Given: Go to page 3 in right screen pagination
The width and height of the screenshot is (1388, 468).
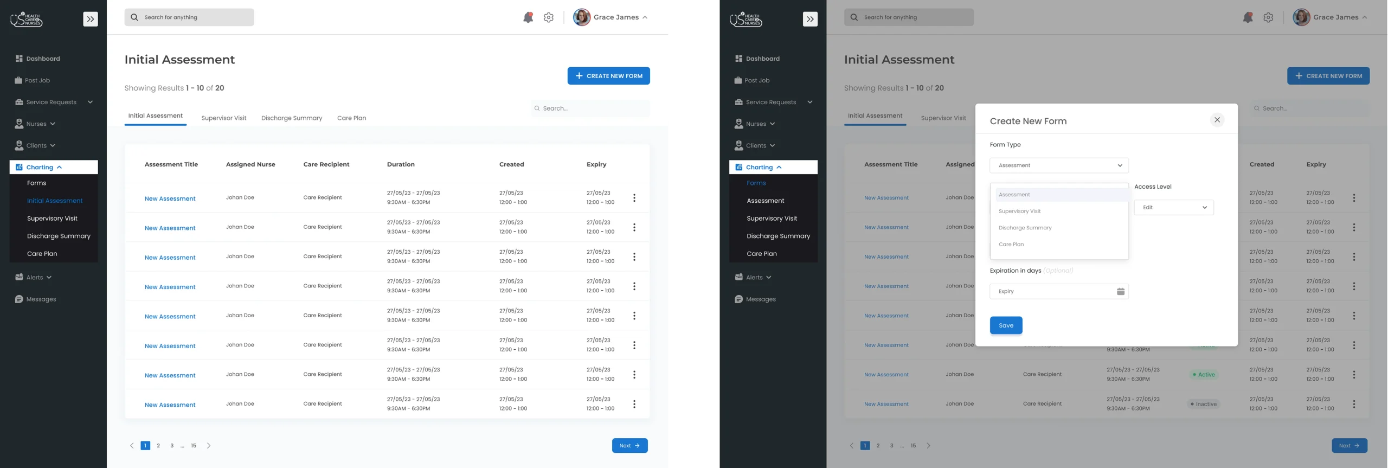Looking at the screenshot, I should 891,446.
